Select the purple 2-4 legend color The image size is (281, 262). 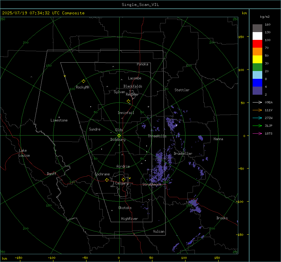pos(257,90)
